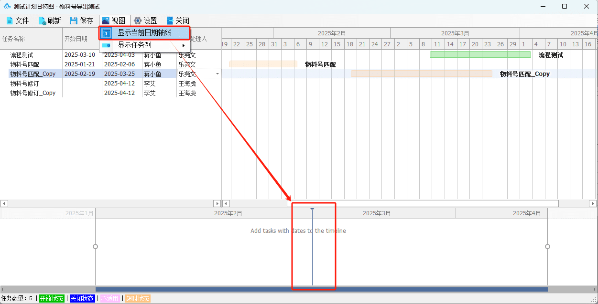Click the blue timeline range slider bar

(x=321, y=289)
